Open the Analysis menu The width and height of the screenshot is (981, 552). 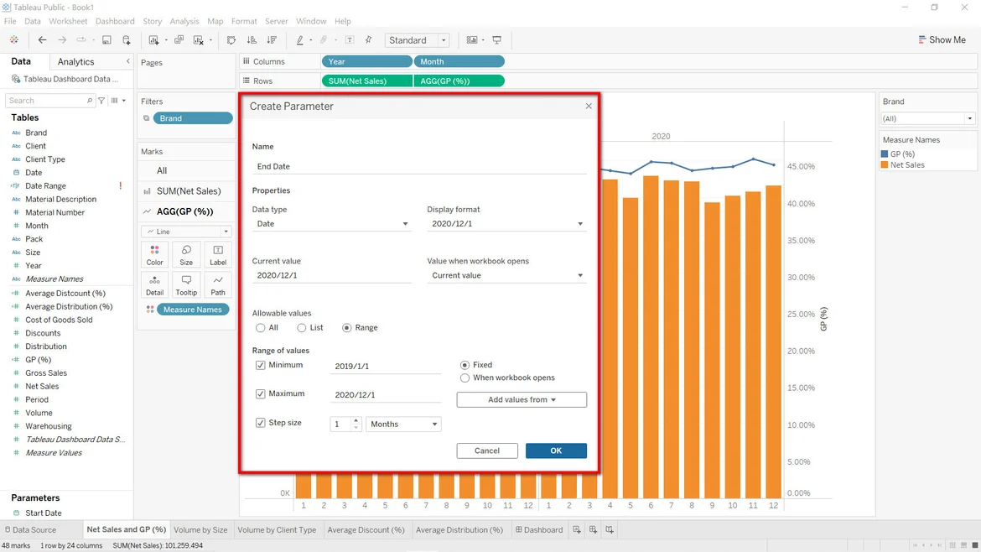pyautogui.click(x=184, y=21)
